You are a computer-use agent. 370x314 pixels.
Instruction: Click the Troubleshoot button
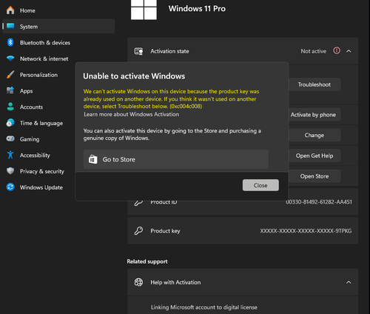tap(314, 84)
